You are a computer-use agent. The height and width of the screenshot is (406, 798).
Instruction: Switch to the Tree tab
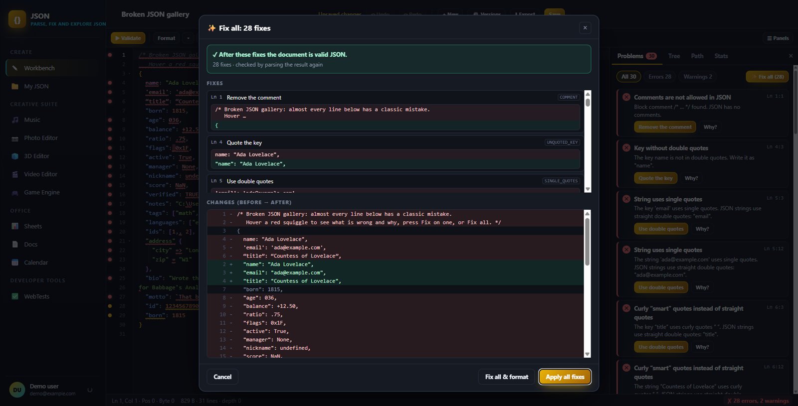point(674,56)
